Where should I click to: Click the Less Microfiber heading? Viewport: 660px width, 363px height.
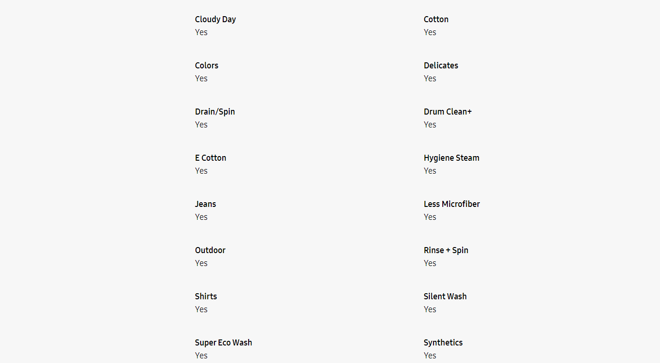click(452, 204)
